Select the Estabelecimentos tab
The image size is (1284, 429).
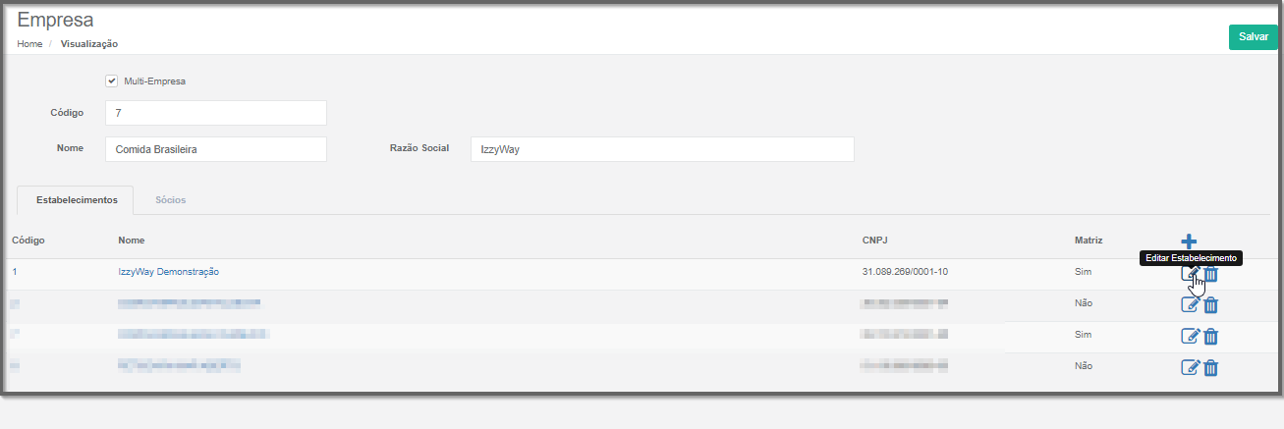point(77,199)
